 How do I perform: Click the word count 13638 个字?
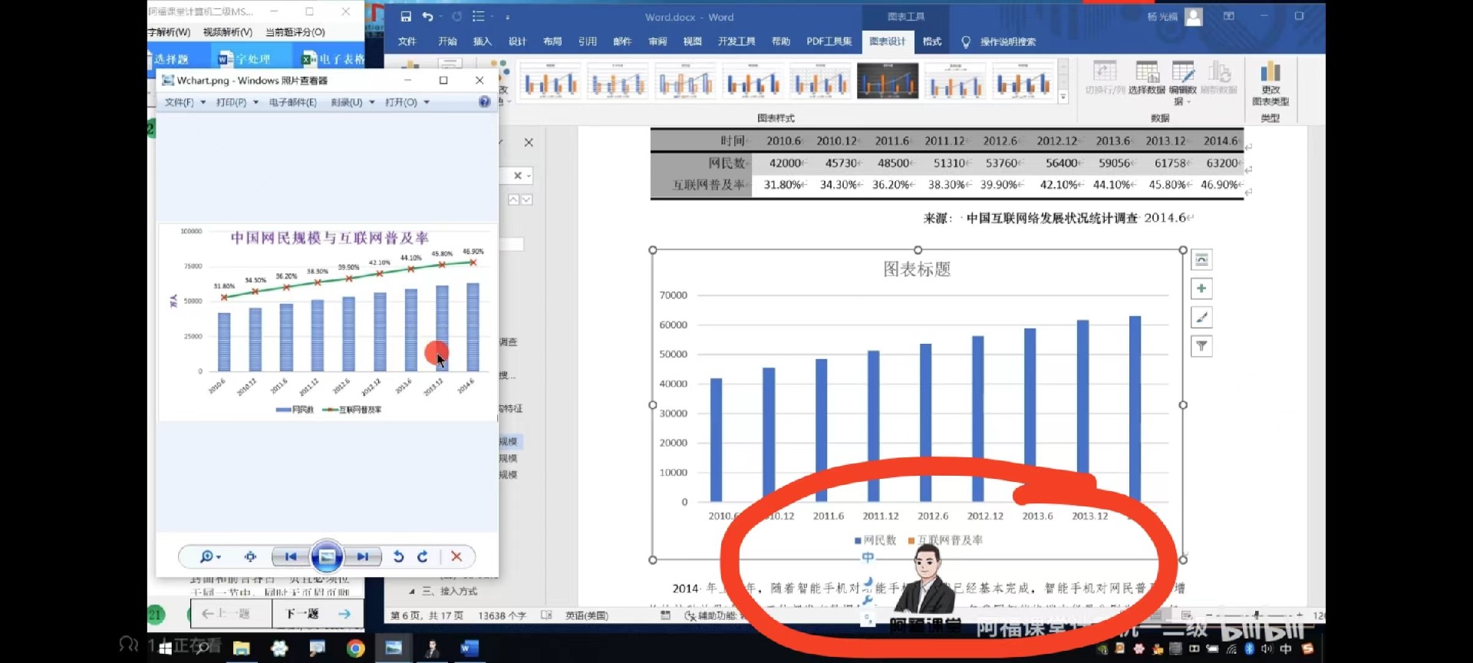click(502, 615)
